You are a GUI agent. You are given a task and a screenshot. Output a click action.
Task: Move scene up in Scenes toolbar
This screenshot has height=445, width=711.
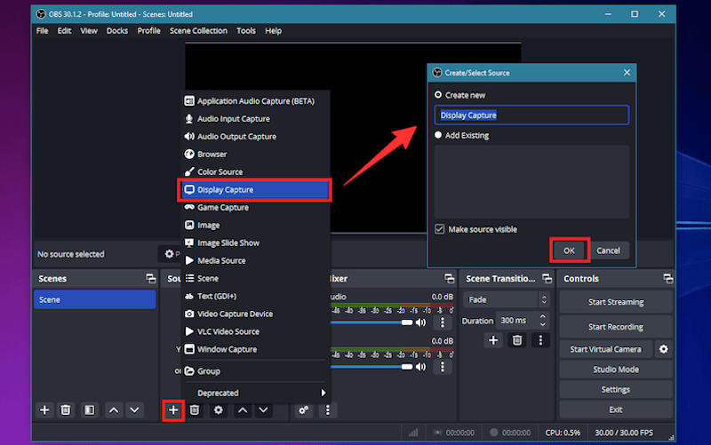(114, 410)
